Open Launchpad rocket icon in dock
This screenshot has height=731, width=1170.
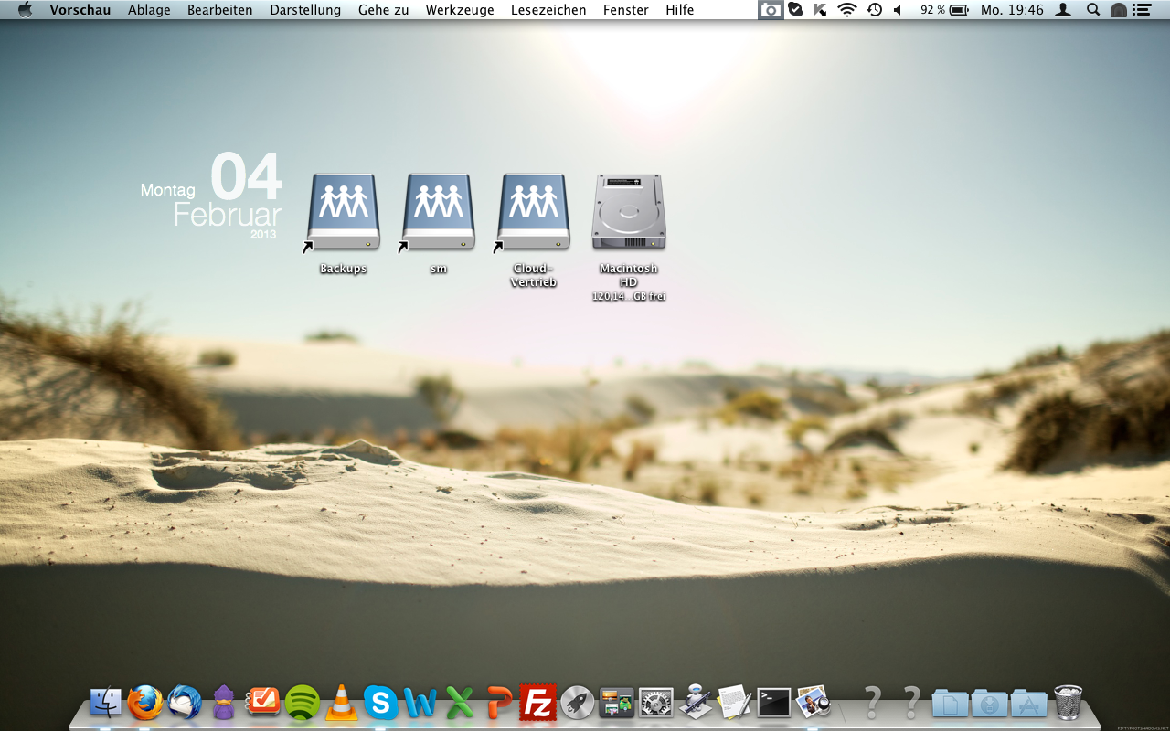click(x=578, y=703)
